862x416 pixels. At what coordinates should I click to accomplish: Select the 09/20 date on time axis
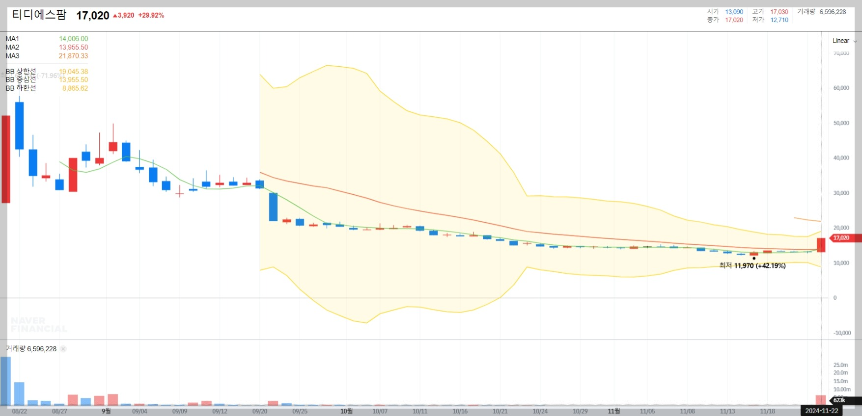(260, 411)
